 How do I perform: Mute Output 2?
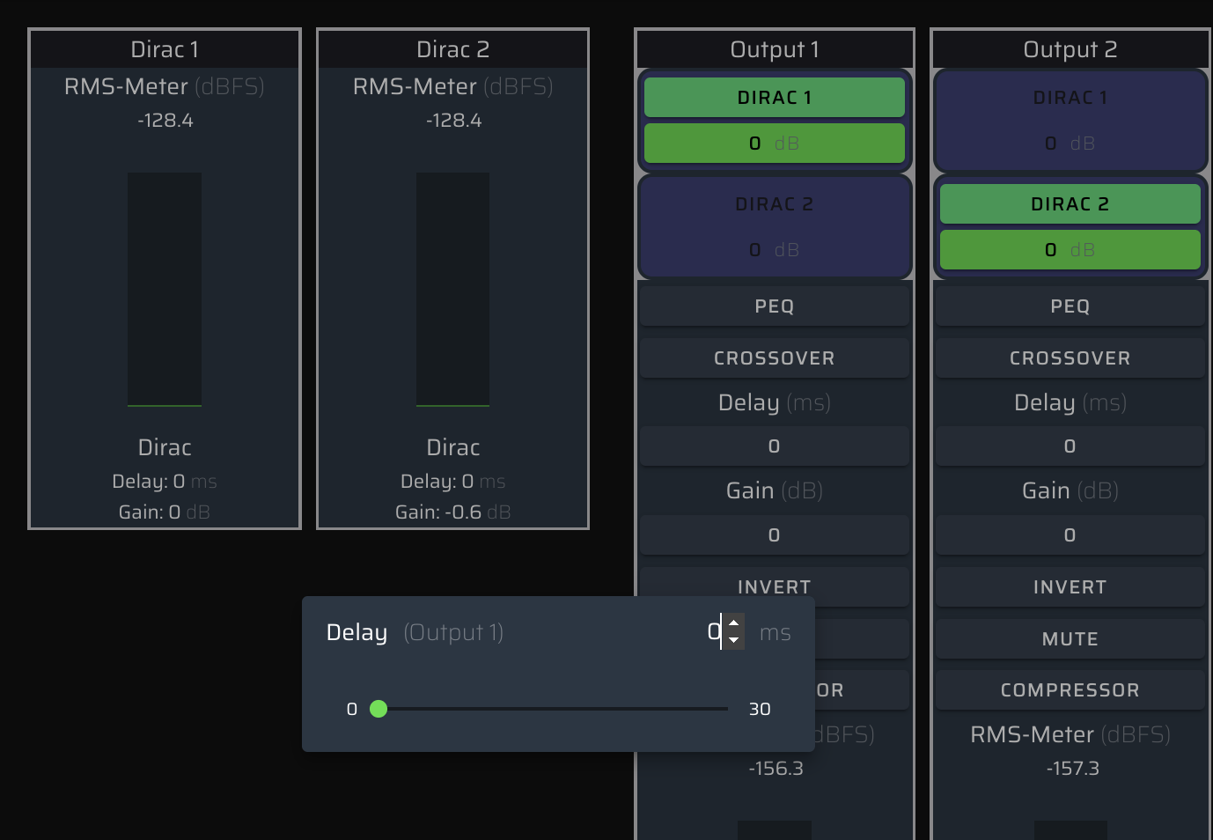pyautogui.click(x=1070, y=638)
